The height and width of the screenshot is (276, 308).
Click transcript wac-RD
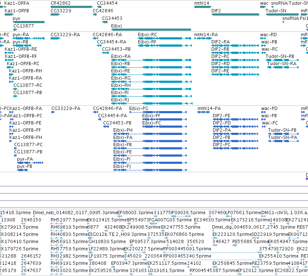268,35
